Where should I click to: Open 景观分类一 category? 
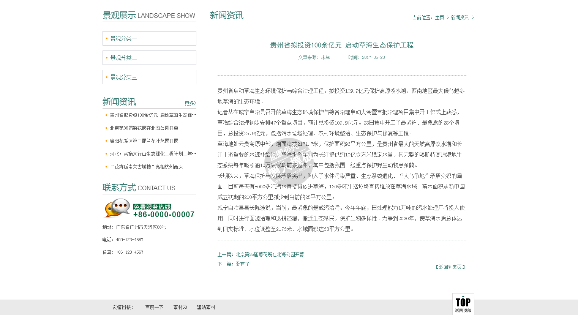124,38
